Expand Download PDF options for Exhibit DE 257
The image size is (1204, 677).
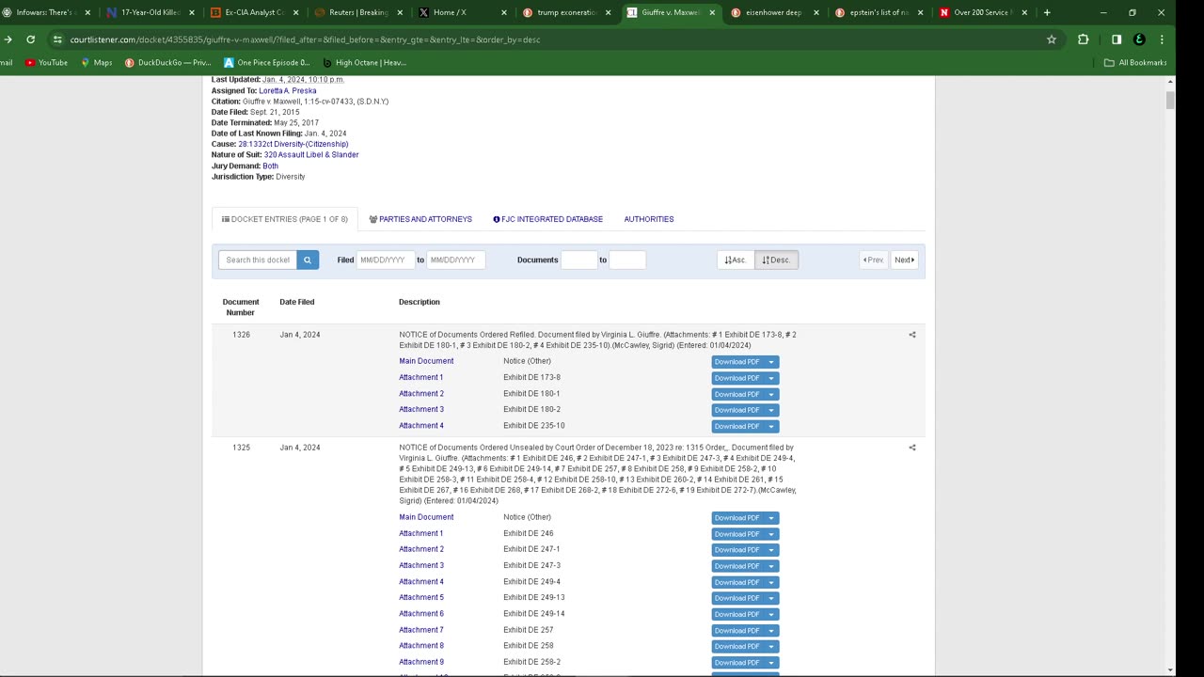coord(771,630)
